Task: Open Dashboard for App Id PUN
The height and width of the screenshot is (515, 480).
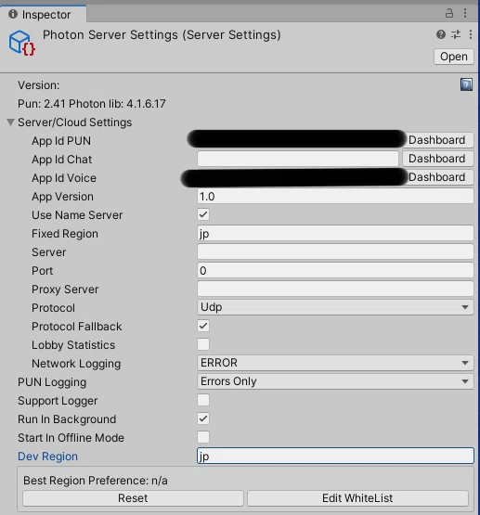Action: tap(438, 140)
